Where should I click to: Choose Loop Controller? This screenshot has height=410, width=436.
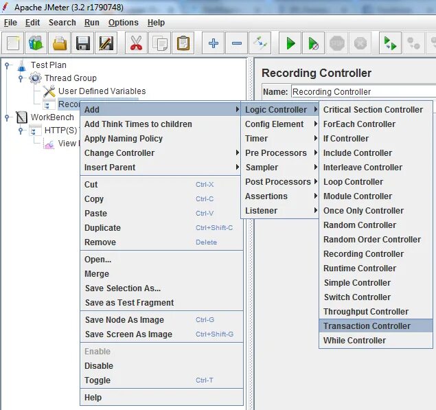point(376,182)
